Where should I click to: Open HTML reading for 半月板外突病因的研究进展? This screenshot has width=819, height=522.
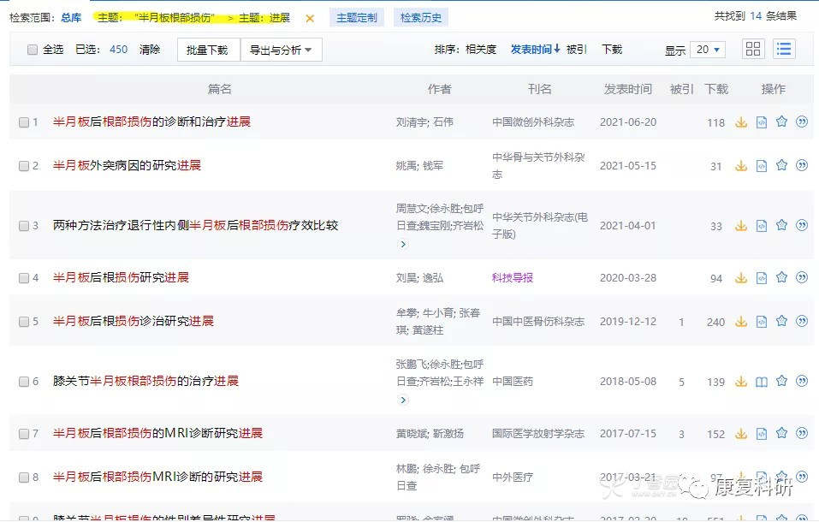coord(762,166)
